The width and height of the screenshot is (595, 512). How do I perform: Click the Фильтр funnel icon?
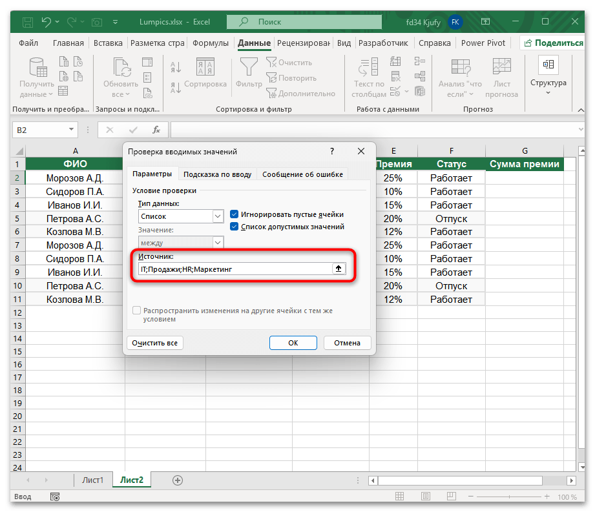tap(249, 68)
